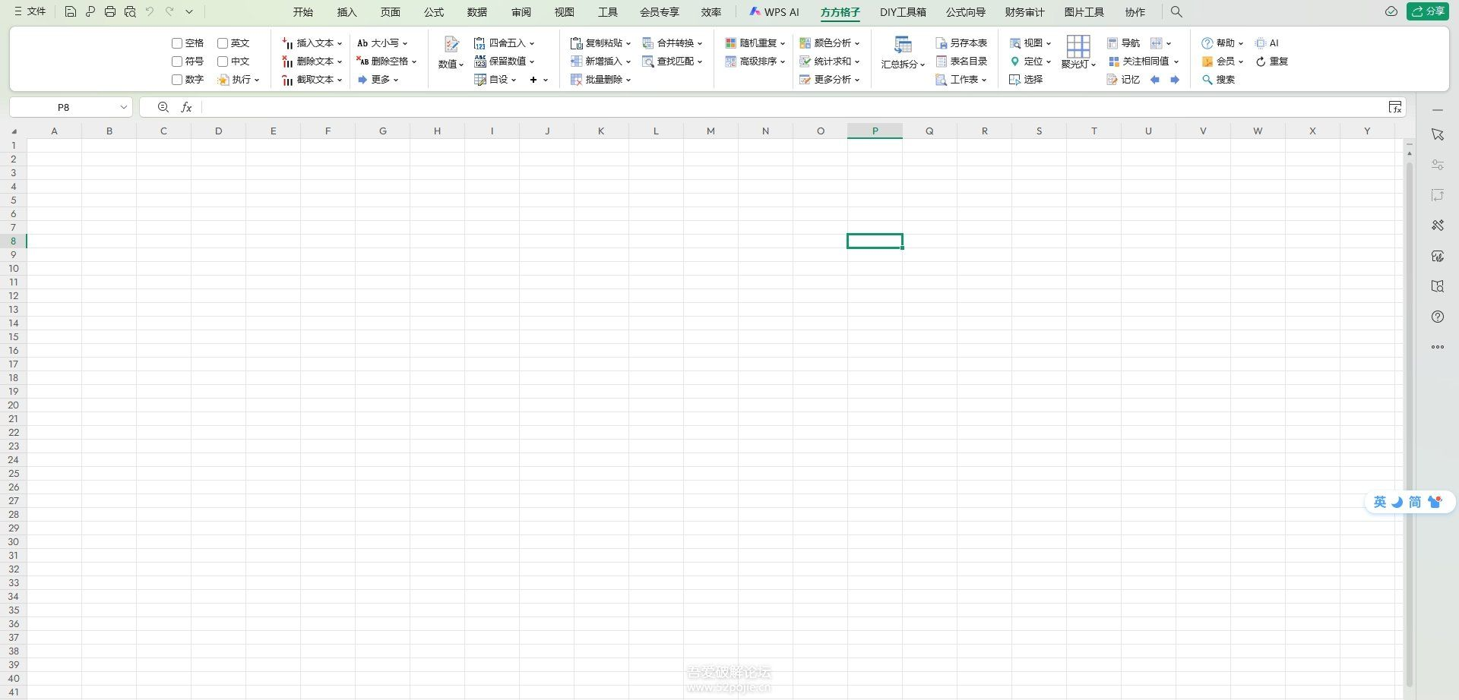The height and width of the screenshot is (700, 1459).
Task: Open the 表名目录 sheet directory
Action: pos(961,61)
